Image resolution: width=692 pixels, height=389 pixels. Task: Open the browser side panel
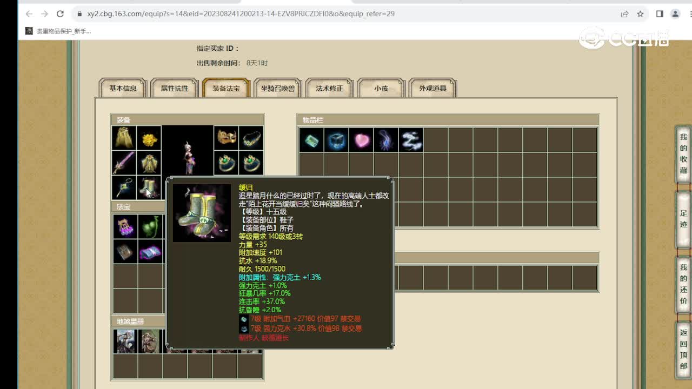tap(660, 14)
